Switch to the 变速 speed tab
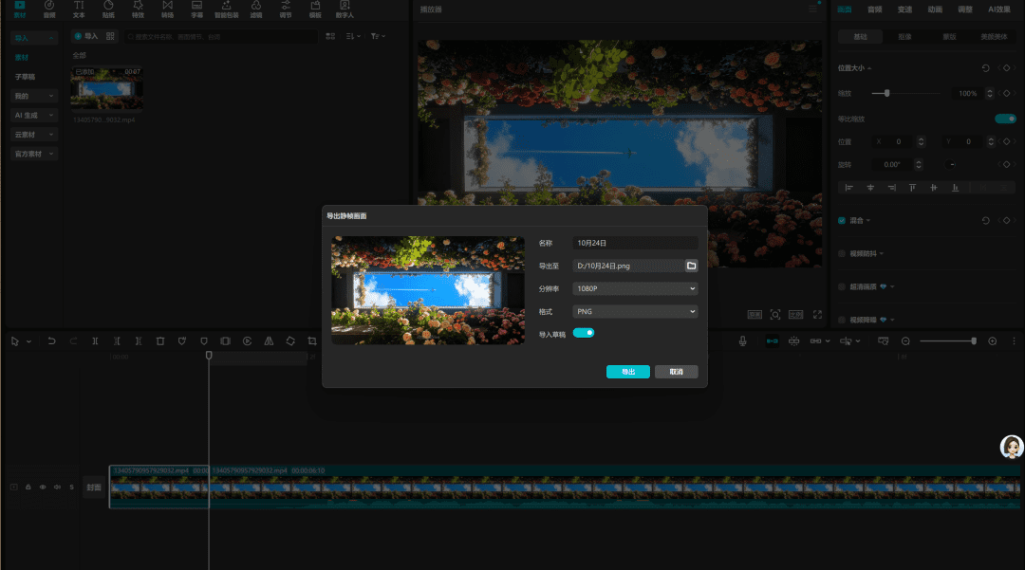Image resolution: width=1025 pixels, height=570 pixels. (904, 9)
